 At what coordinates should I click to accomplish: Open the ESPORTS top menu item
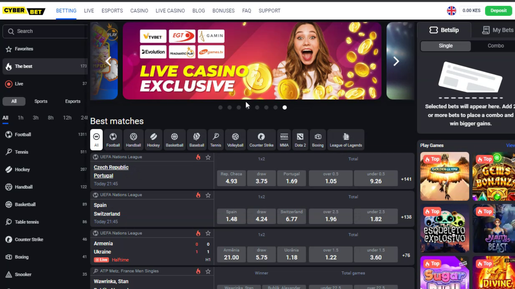click(x=112, y=11)
